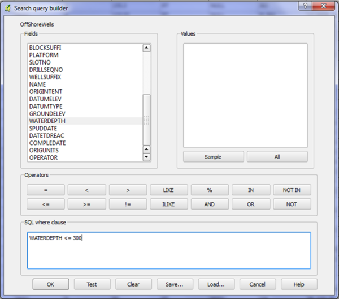339x299 pixels.
Task: Select the SPUDDATE field in list
Action: point(44,129)
